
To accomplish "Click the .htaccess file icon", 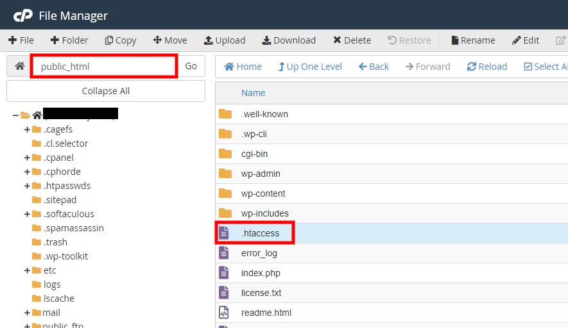I will [224, 233].
